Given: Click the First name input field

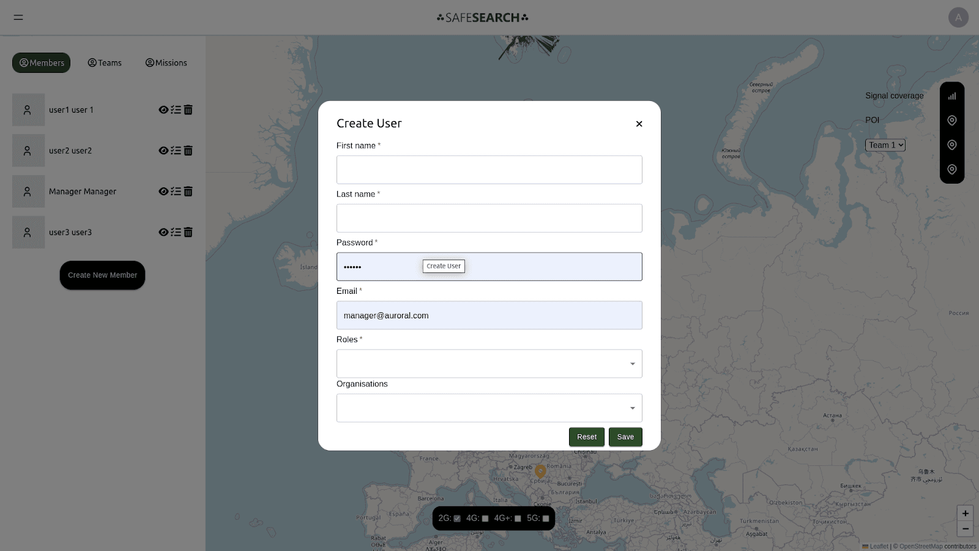Looking at the screenshot, I should [x=489, y=170].
